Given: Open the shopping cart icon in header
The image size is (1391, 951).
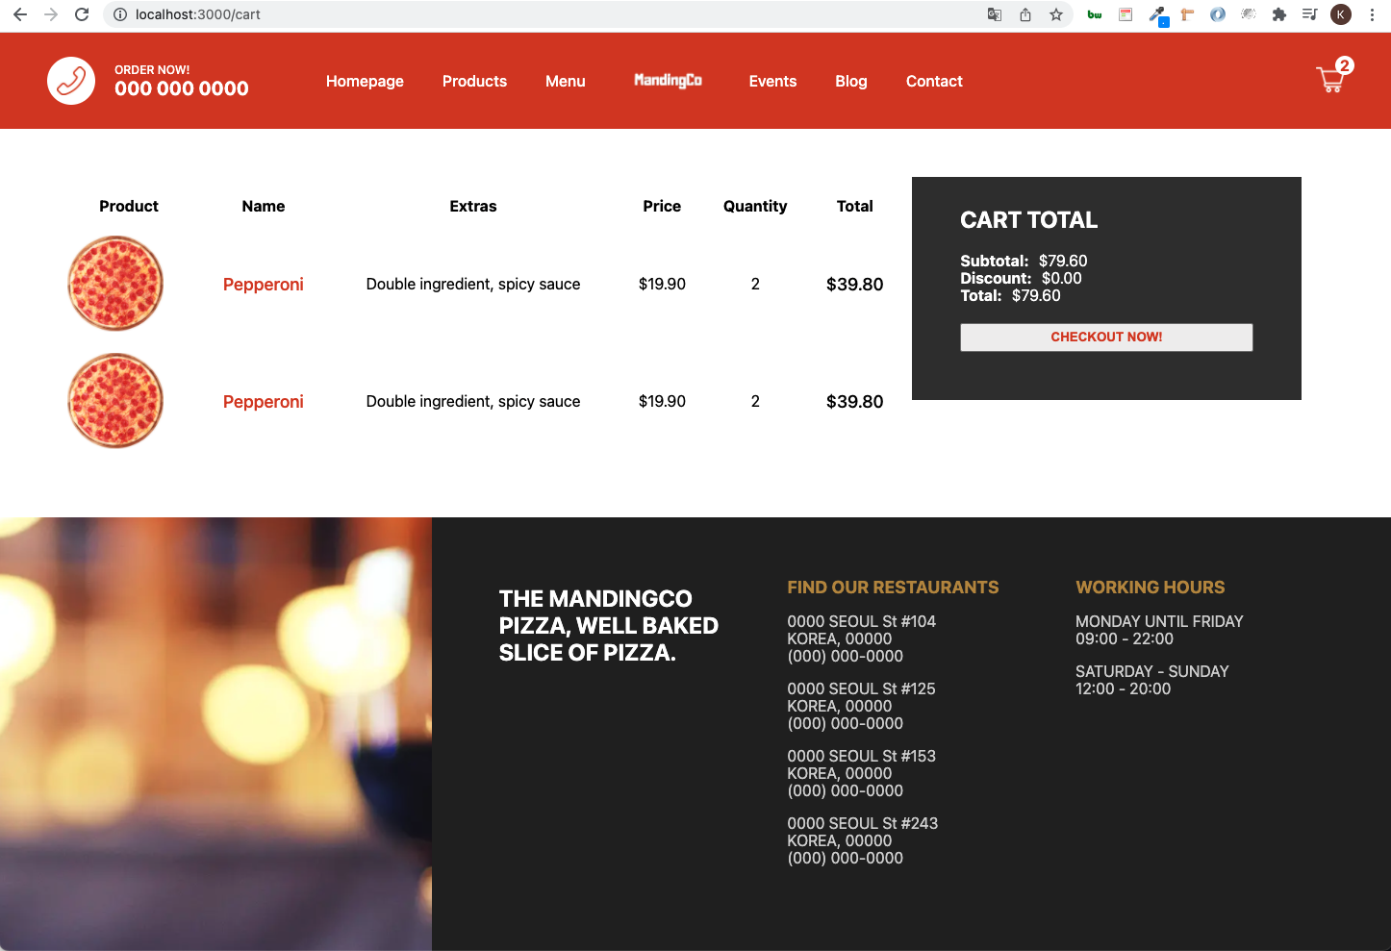Looking at the screenshot, I should pos(1330,80).
